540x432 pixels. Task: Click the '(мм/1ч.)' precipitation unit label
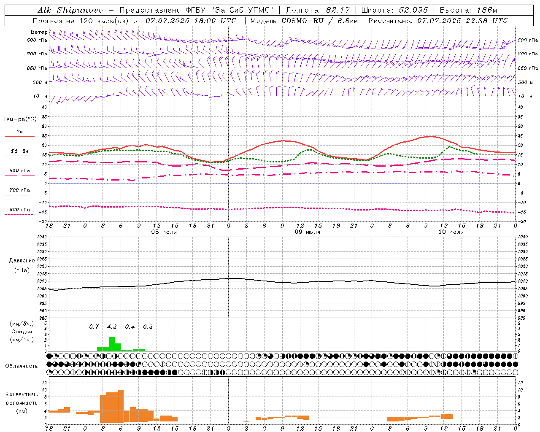point(22,340)
